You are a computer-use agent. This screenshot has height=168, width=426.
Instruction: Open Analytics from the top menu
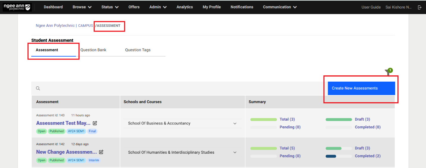point(185,7)
